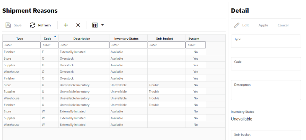This screenshot has width=306, height=140.
Task: Add a new row with plus icon
Action: click(66, 25)
